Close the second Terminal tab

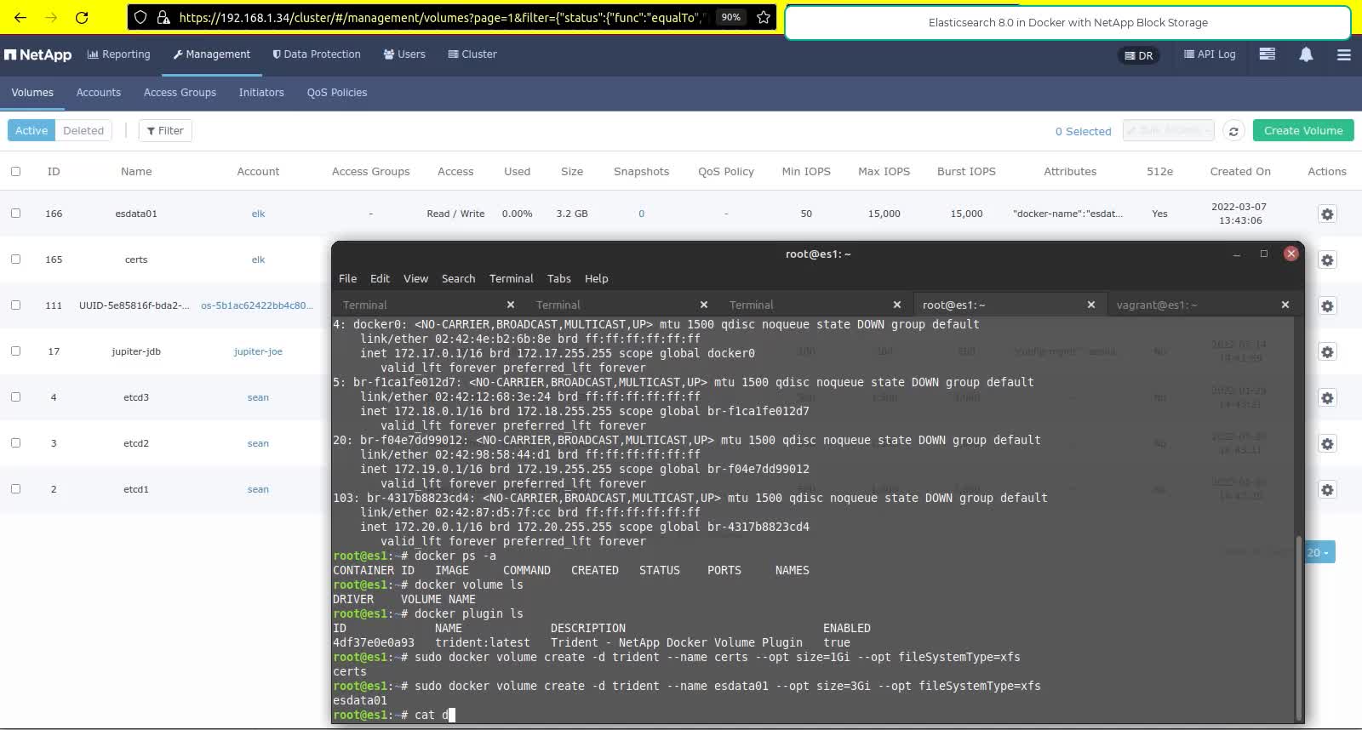click(704, 305)
